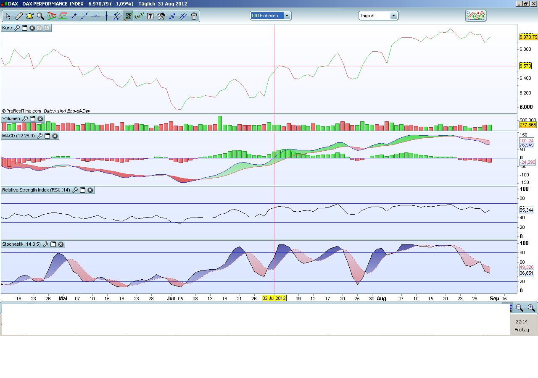
Task: Click the MACD (12 26 9) label
Action: click(x=18, y=136)
